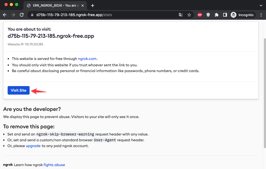This screenshot has height=169, width=266.
Task: Go back with the browser back arrow
Action: pos(5,15)
